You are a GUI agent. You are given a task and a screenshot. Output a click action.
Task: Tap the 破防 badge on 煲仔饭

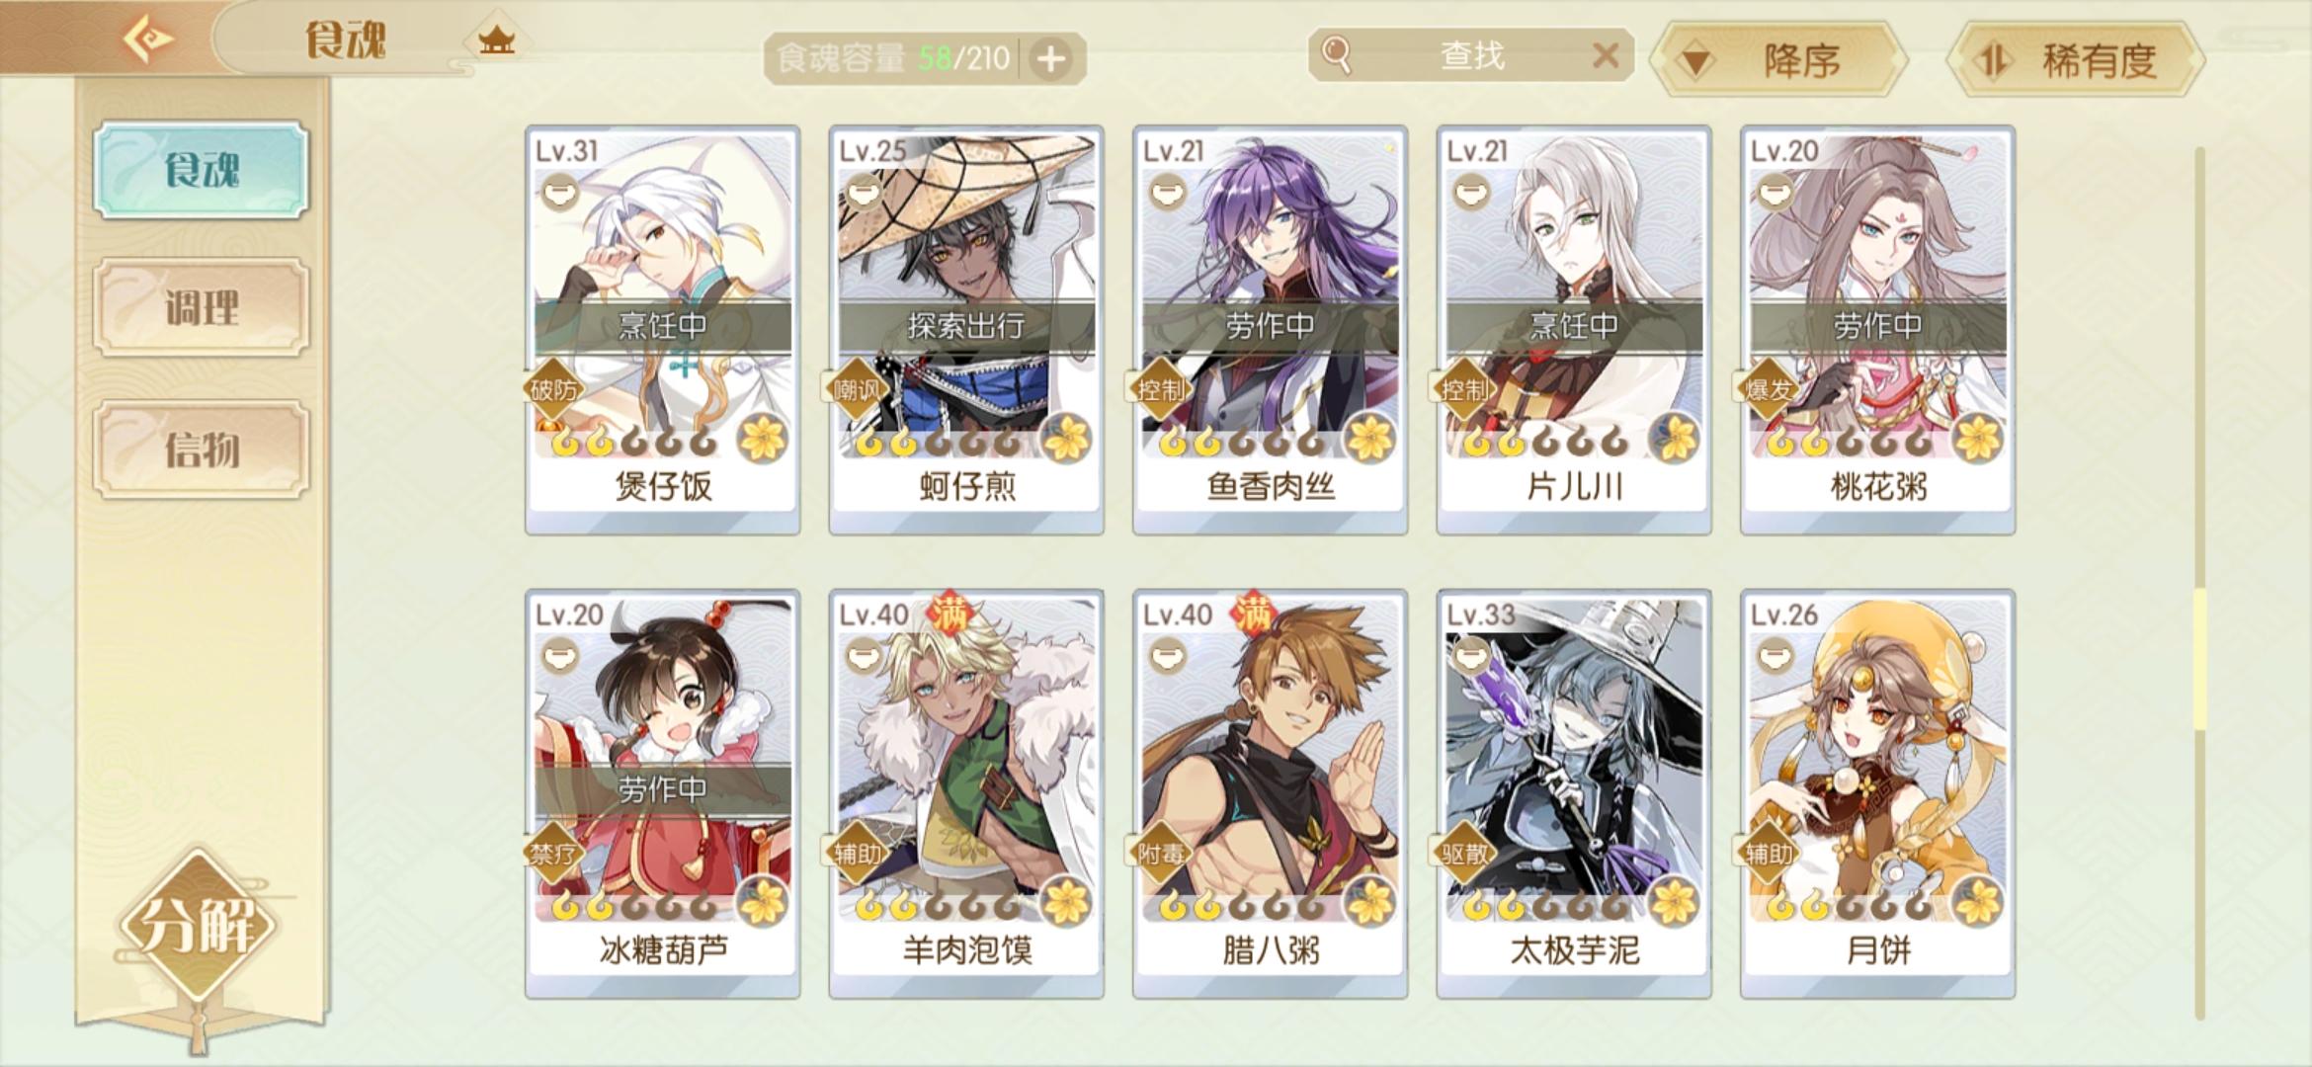click(553, 389)
